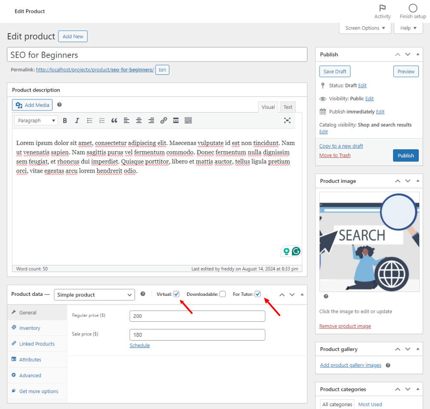The width and height of the screenshot is (430, 409).
Task: Move Publish panel up
Action: 398,55
